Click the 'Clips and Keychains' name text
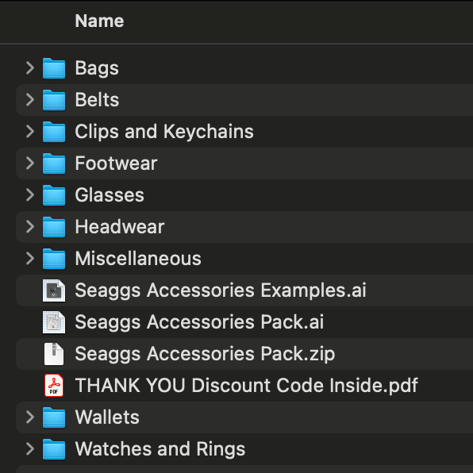 [164, 132]
